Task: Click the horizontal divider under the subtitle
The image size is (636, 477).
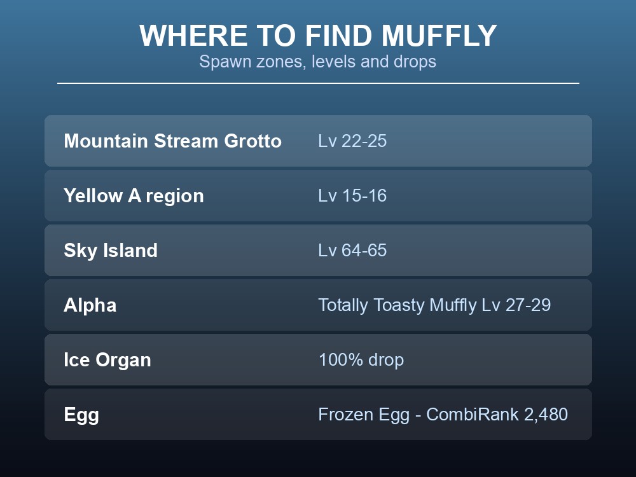Action: (318, 83)
